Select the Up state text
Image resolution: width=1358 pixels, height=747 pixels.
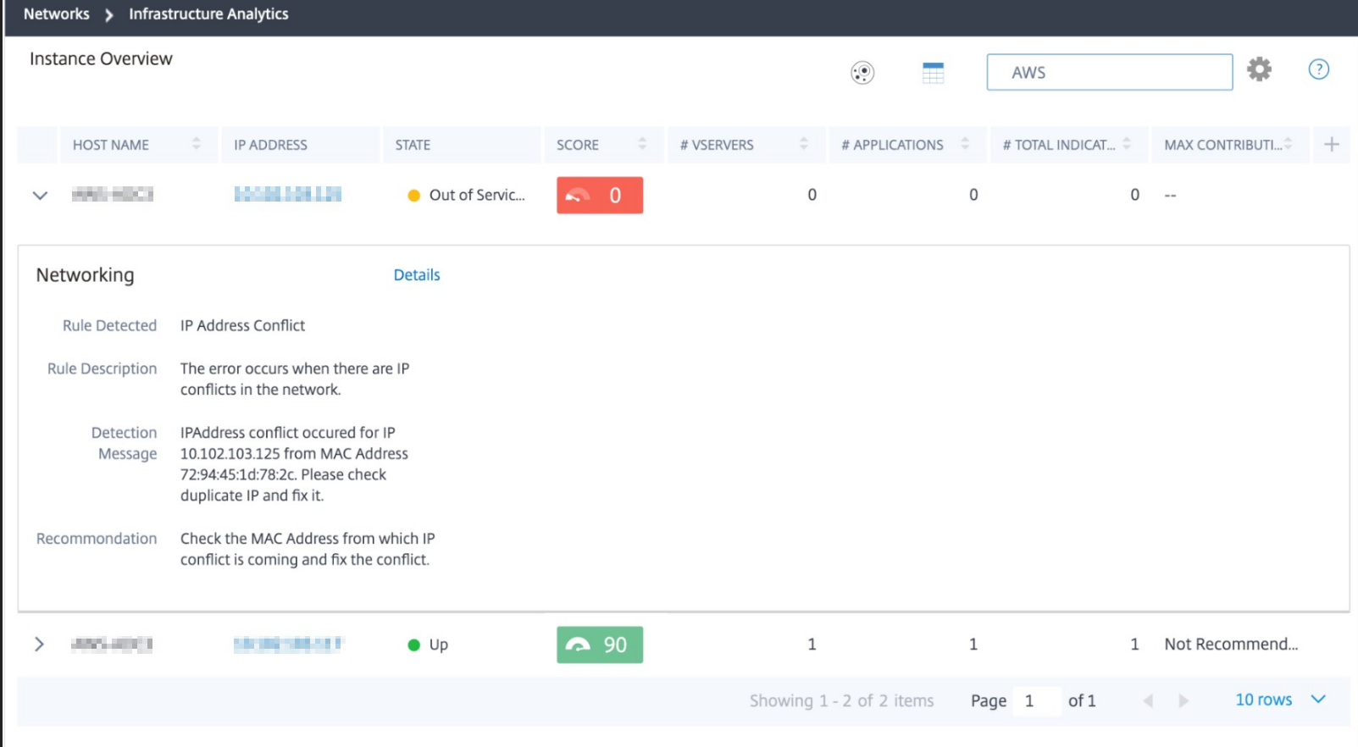439,645
